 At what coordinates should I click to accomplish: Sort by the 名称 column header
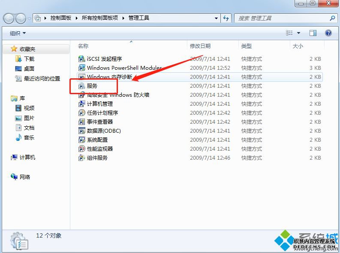tap(83, 46)
